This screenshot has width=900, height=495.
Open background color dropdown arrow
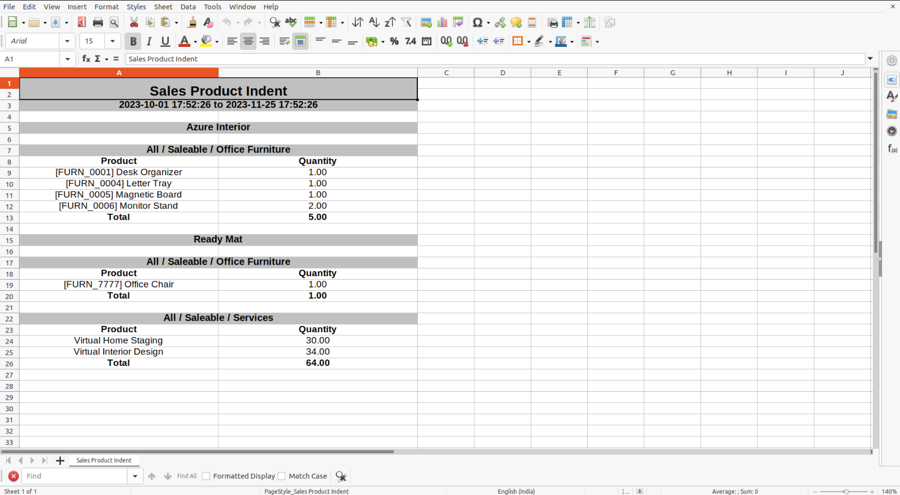217,42
